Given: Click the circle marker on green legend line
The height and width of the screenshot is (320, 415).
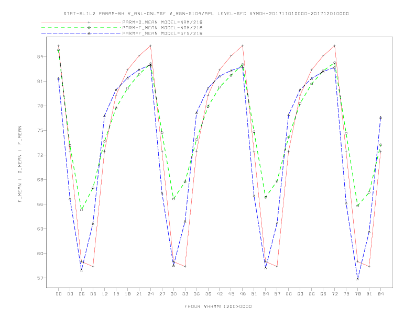Looking at the screenshot, I should [x=89, y=28].
